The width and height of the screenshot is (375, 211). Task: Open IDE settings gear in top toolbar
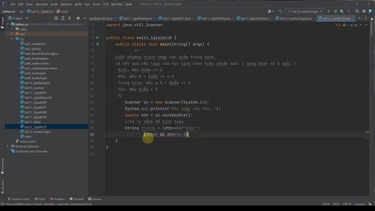click(364, 11)
